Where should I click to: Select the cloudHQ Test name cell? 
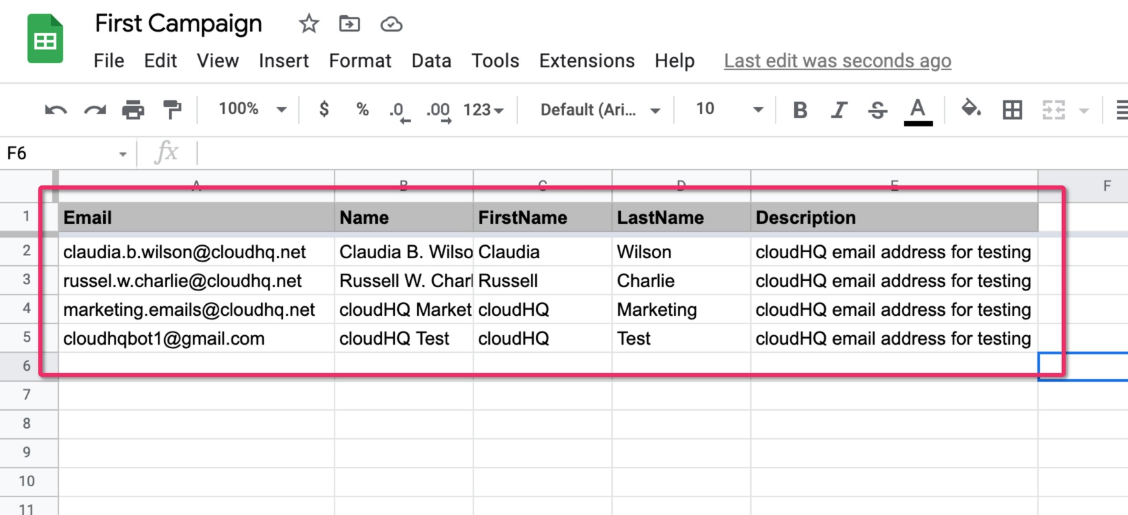pos(404,339)
